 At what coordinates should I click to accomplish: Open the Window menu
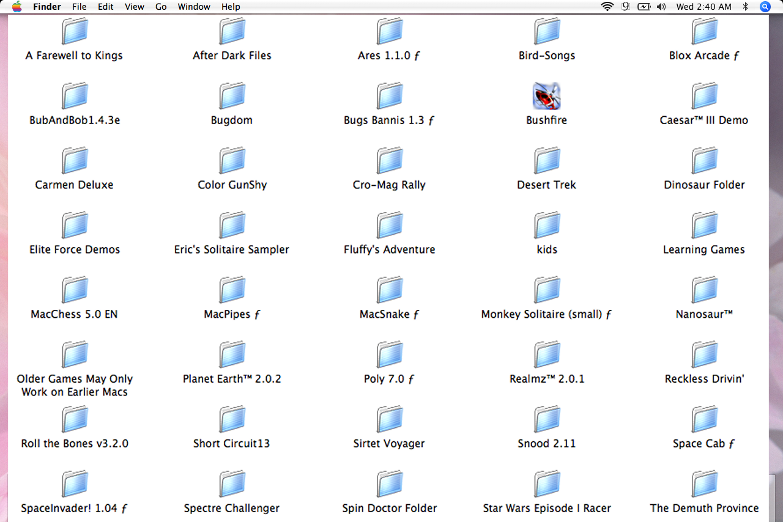(194, 7)
